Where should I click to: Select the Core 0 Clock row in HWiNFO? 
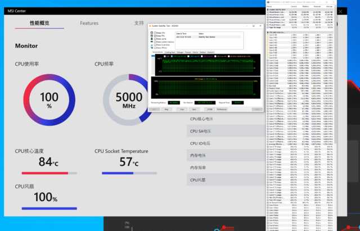click(300, 61)
